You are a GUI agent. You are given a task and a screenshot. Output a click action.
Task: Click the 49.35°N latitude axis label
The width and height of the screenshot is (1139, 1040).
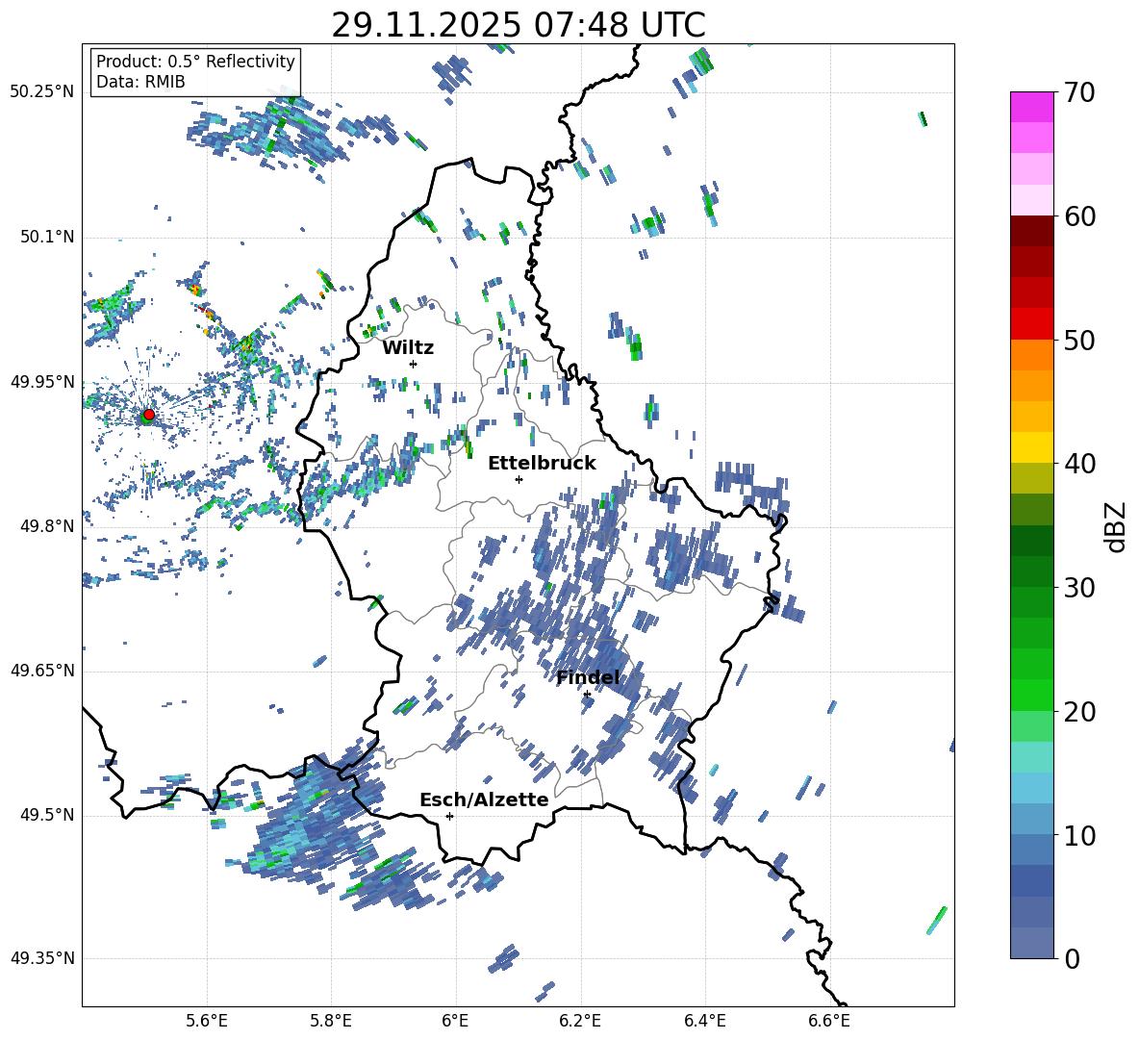[x=42, y=958]
